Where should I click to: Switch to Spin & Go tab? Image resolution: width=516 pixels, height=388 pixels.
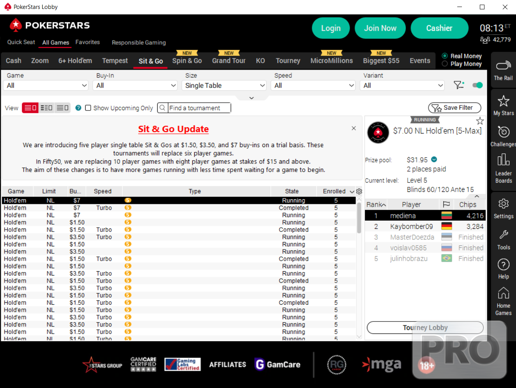click(x=187, y=61)
